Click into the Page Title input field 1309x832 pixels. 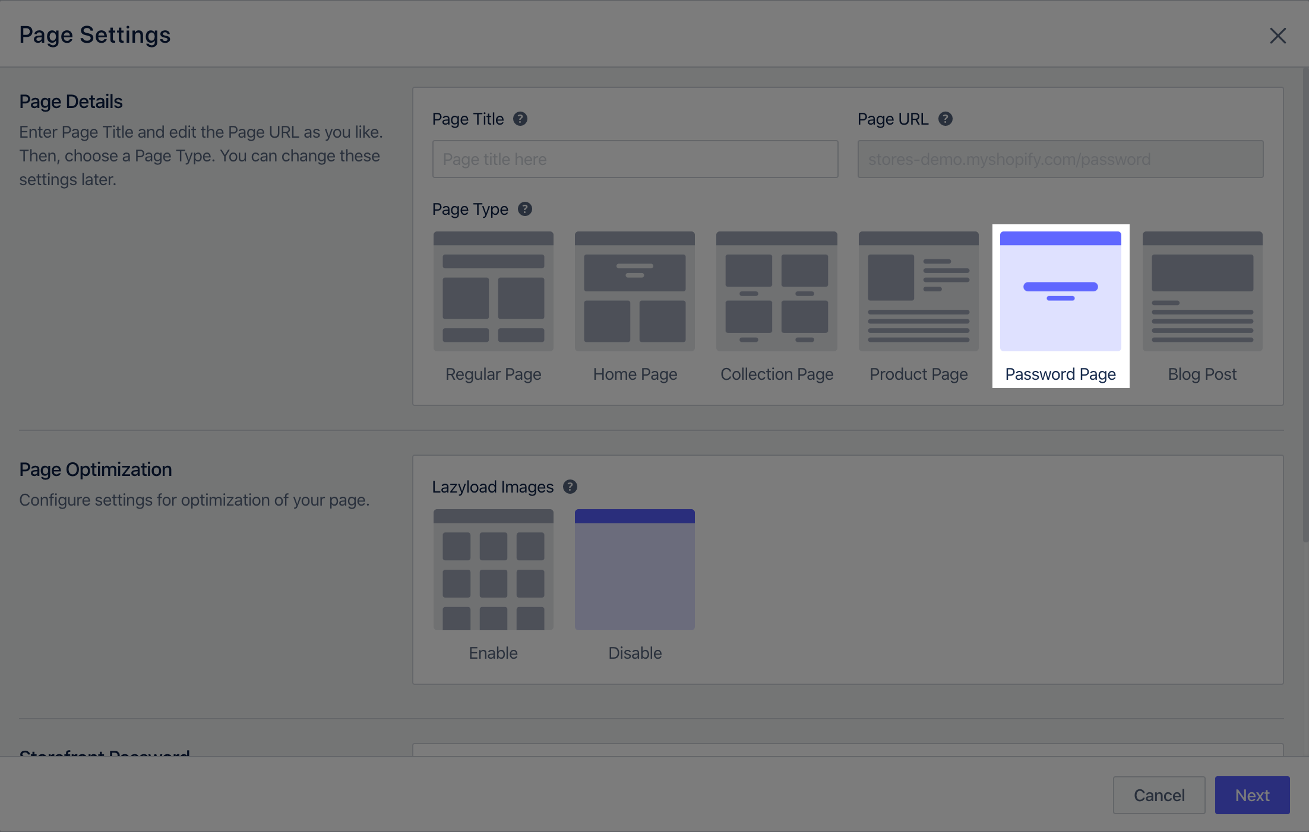tap(635, 159)
